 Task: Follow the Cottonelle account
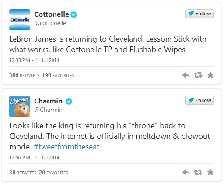(199, 14)
